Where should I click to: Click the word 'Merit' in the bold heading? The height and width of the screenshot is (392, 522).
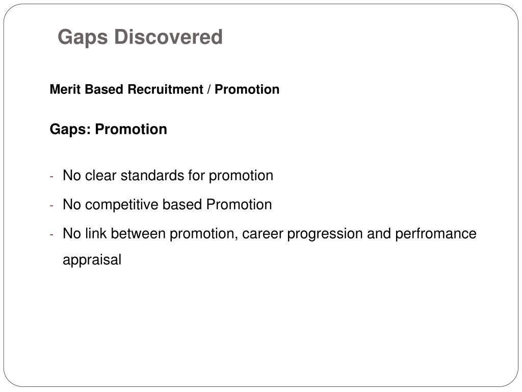click(65, 89)
